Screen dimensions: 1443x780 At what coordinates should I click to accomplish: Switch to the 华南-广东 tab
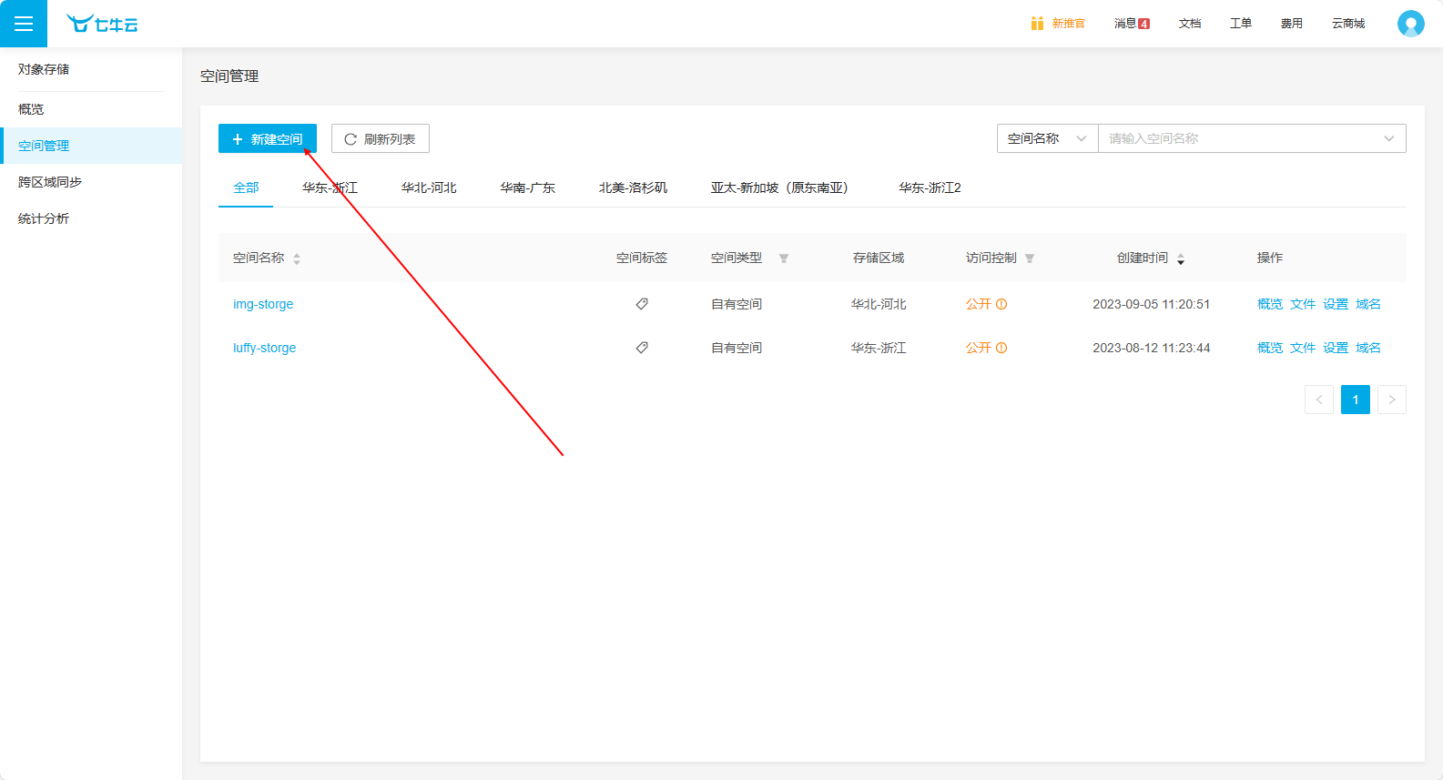[527, 187]
